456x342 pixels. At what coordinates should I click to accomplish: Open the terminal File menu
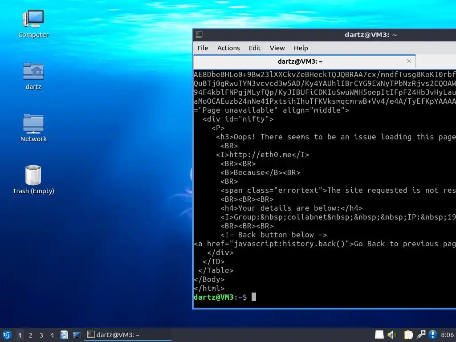coord(203,48)
